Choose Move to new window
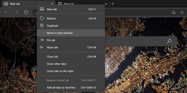Viewport: 187px width, 93px height. coord(71,33)
